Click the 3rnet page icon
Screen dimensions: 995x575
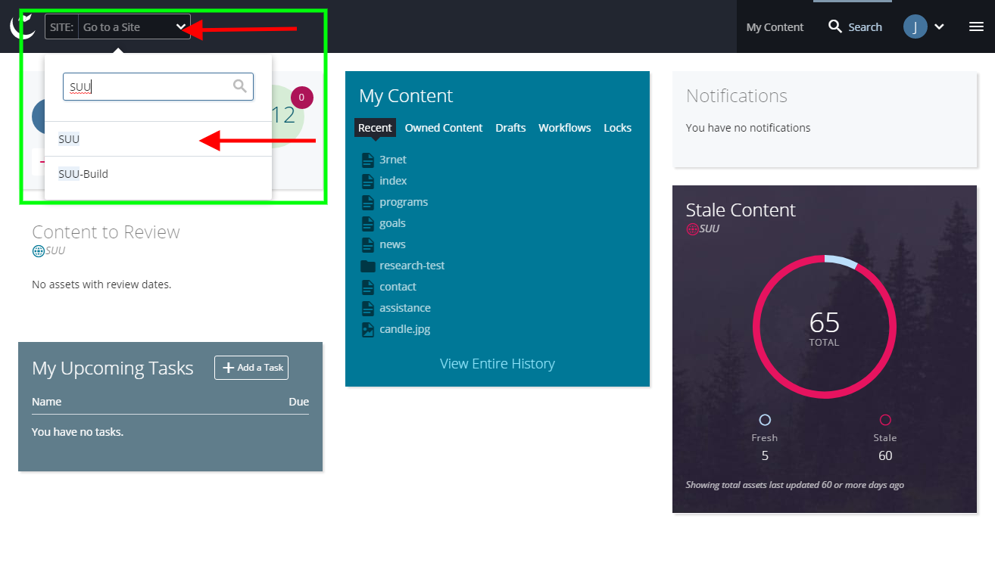pyautogui.click(x=368, y=160)
